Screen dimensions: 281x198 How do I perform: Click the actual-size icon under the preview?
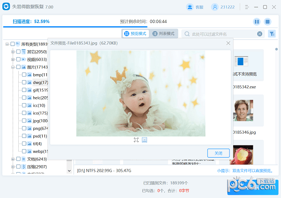tap(144, 140)
